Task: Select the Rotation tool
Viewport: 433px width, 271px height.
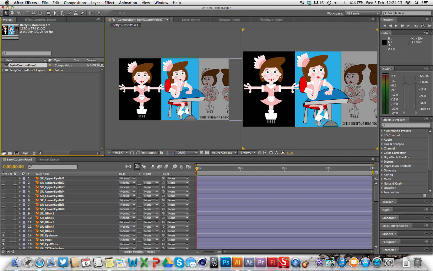Action: pos(27,13)
